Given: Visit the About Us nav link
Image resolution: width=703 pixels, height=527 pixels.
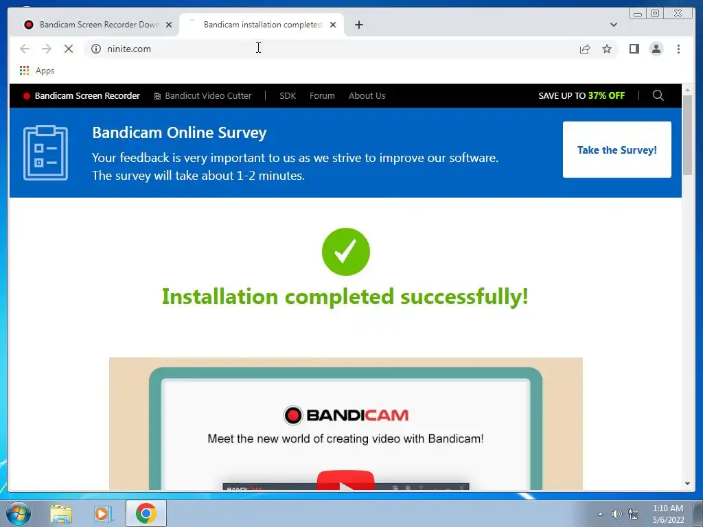Looking at the screenshot, I should click(x=367, y=96).
